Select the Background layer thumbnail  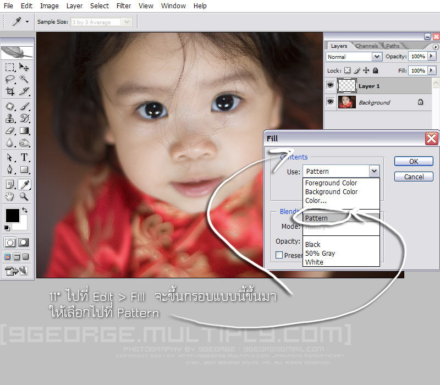pyautogui.click(x=346, y=102)
